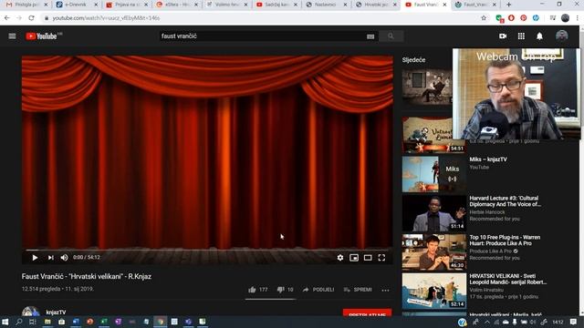Screen dimensions: 584x328
Task: Open Chrome in the taskbar
Action: click(161, 322)
